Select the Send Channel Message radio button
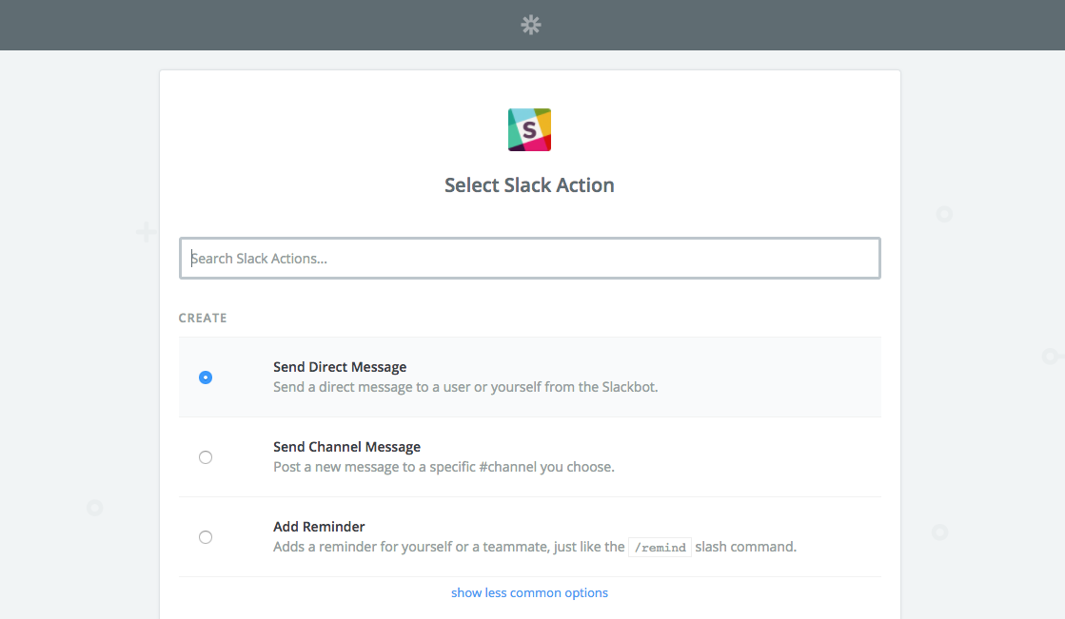 click(206, 457)
